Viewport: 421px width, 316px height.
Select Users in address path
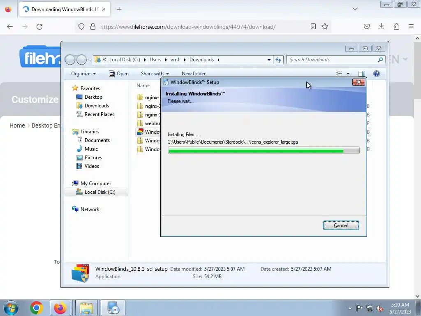coord(155,60)
